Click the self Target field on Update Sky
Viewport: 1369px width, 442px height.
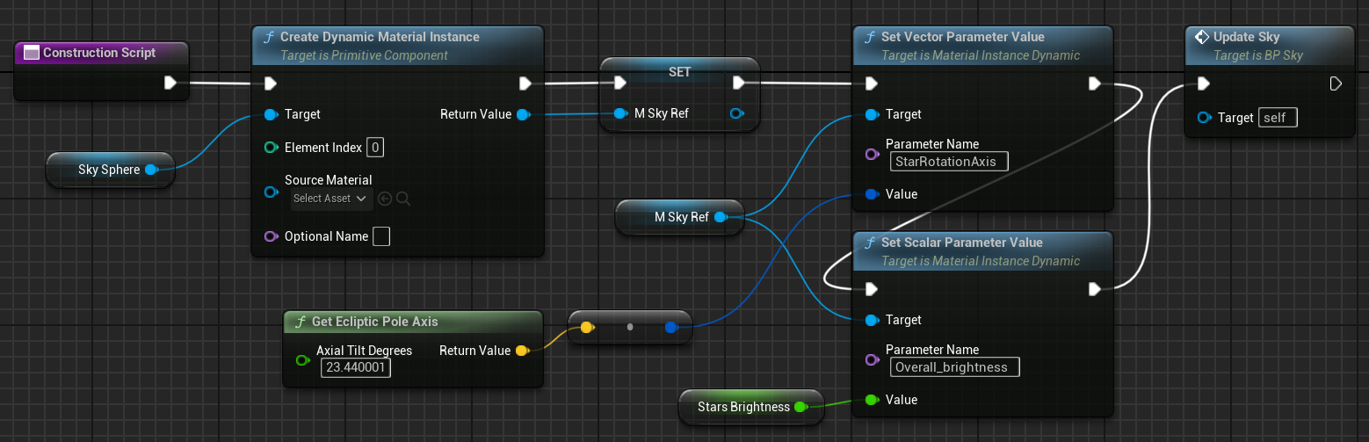point(1278,118)
